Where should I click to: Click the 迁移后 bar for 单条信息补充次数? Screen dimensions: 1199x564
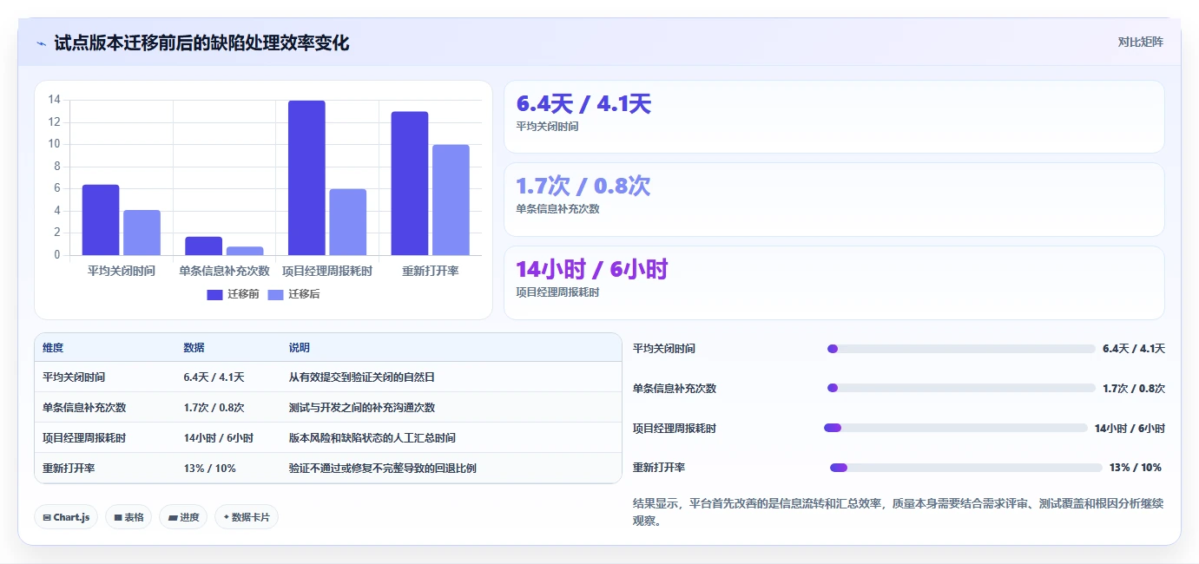pos(245,251)
